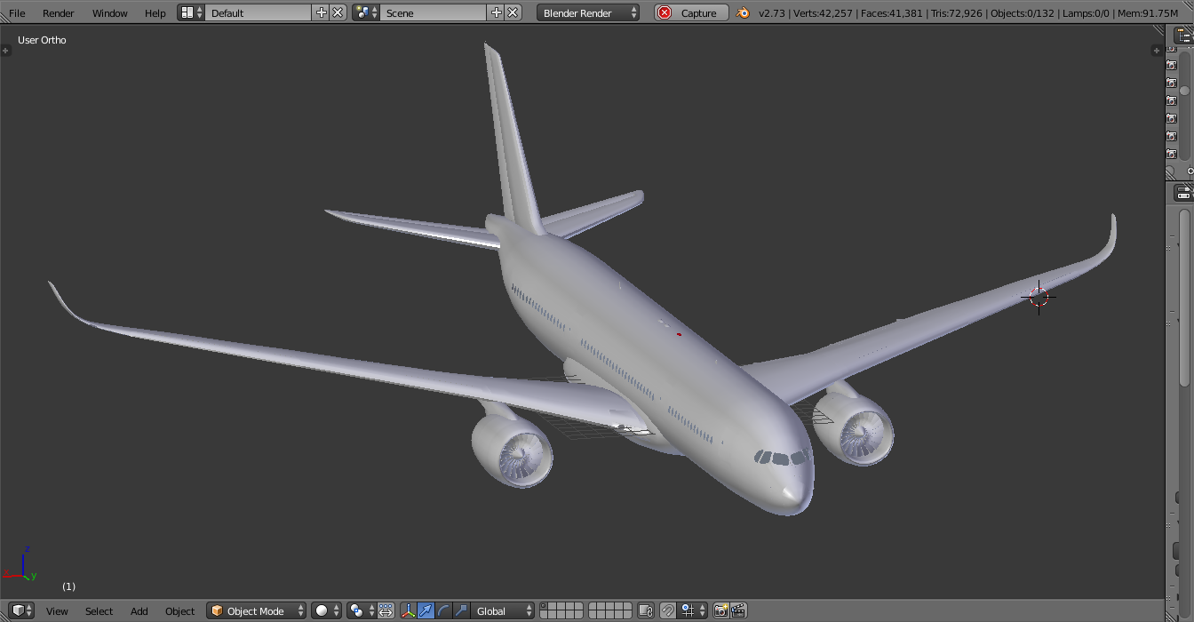Add a new scene
Screen dimensions: 1194x622
497,12
